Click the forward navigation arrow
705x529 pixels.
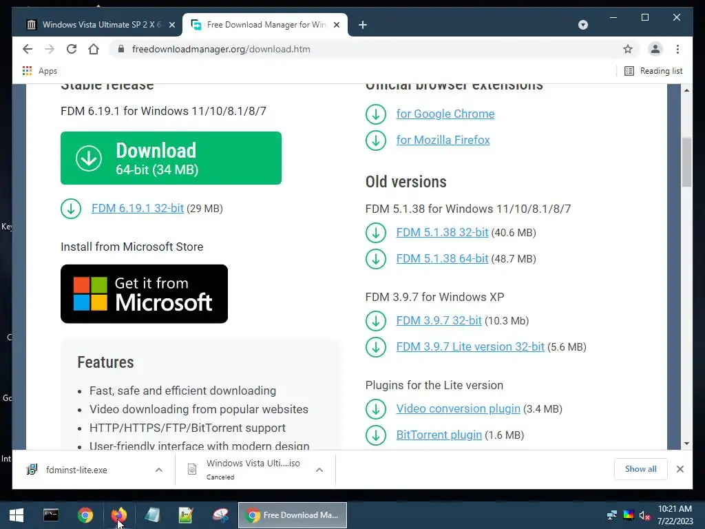pyautogui.click(x=50, y=49)
